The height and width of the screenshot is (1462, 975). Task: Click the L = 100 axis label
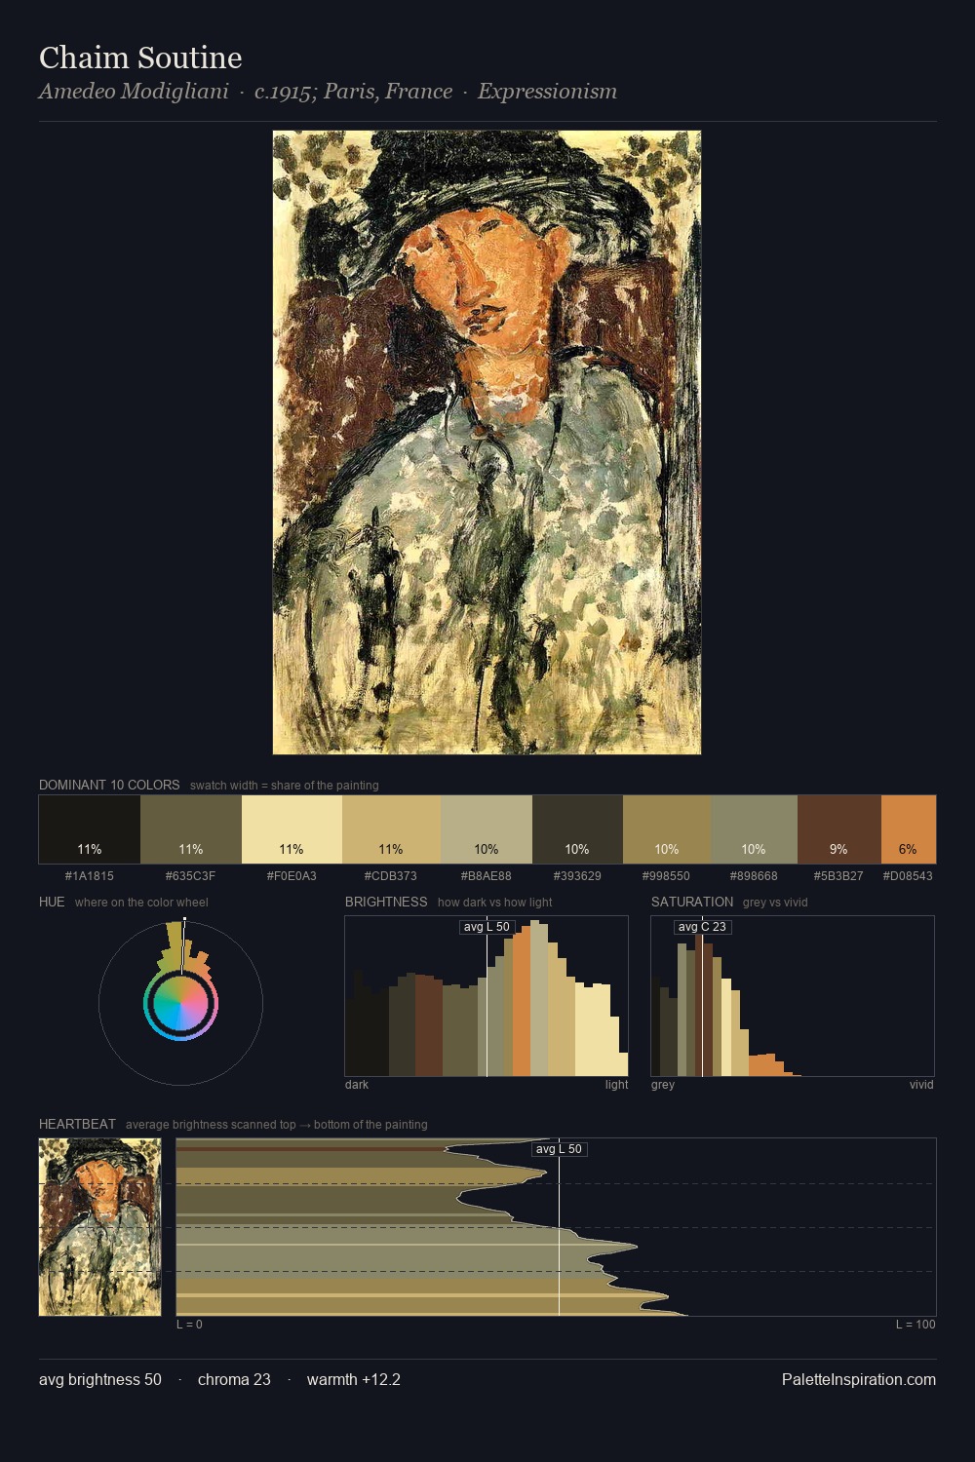pyautogui.click(x=916, y=1325)
